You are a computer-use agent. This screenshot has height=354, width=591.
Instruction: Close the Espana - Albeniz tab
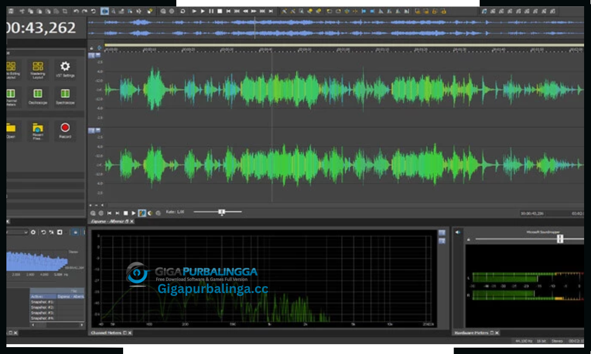coord(131,222)
